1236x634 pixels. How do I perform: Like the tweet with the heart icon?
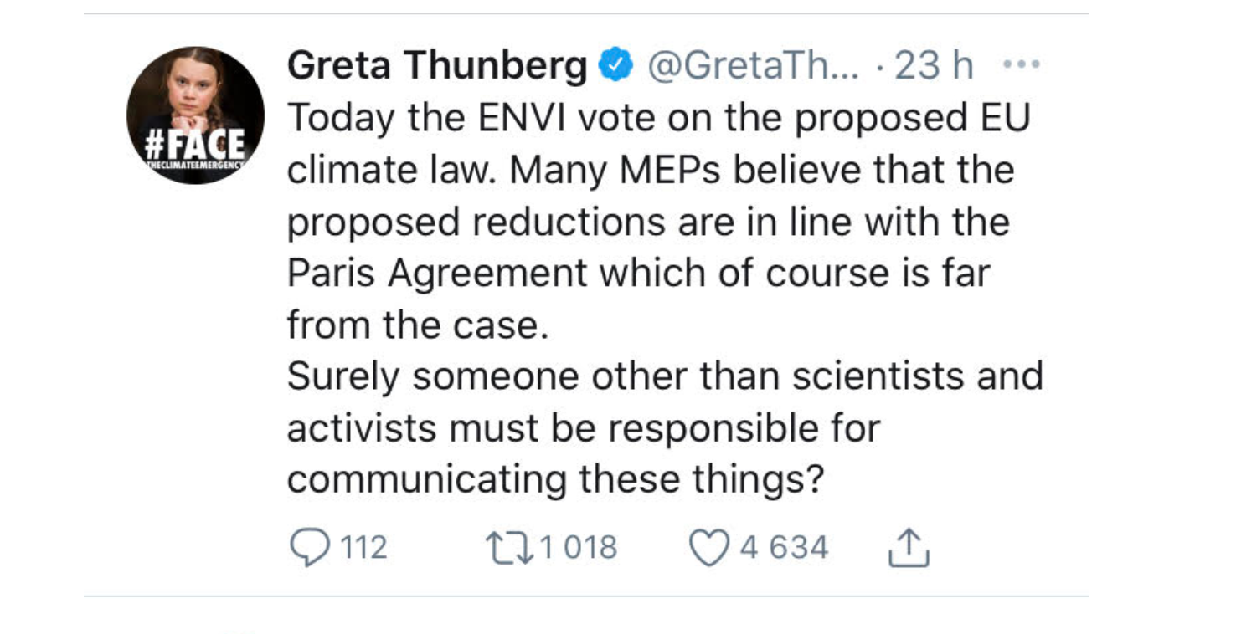(708, 548)
